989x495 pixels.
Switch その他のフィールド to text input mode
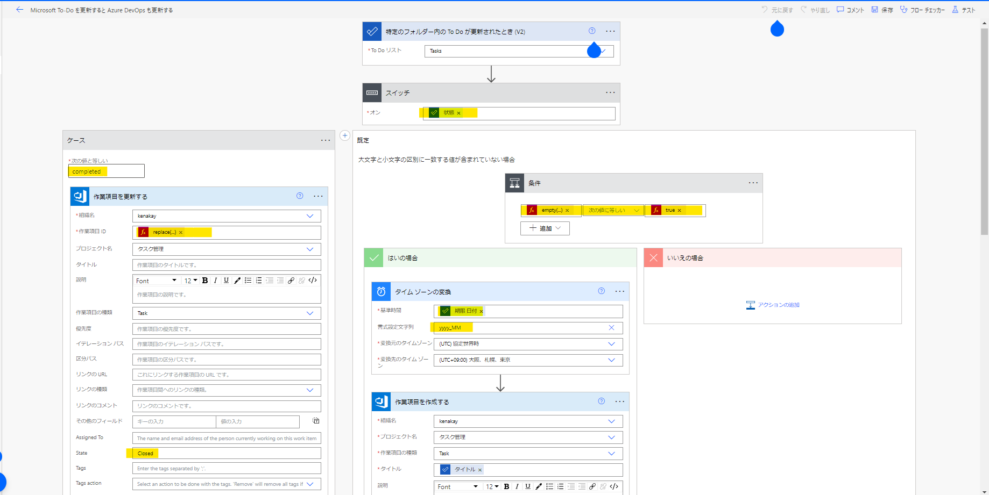pyautogui.click(x=316, y=421)
